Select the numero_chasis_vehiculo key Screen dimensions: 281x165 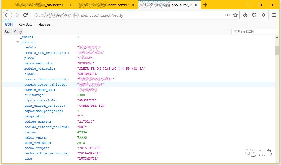[47, 79]
